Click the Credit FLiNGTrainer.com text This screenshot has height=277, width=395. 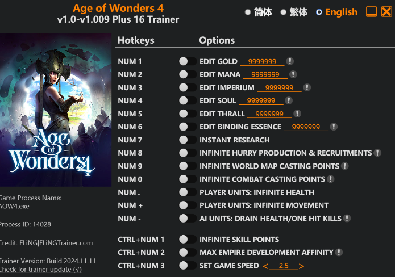[x=46, y=243]
